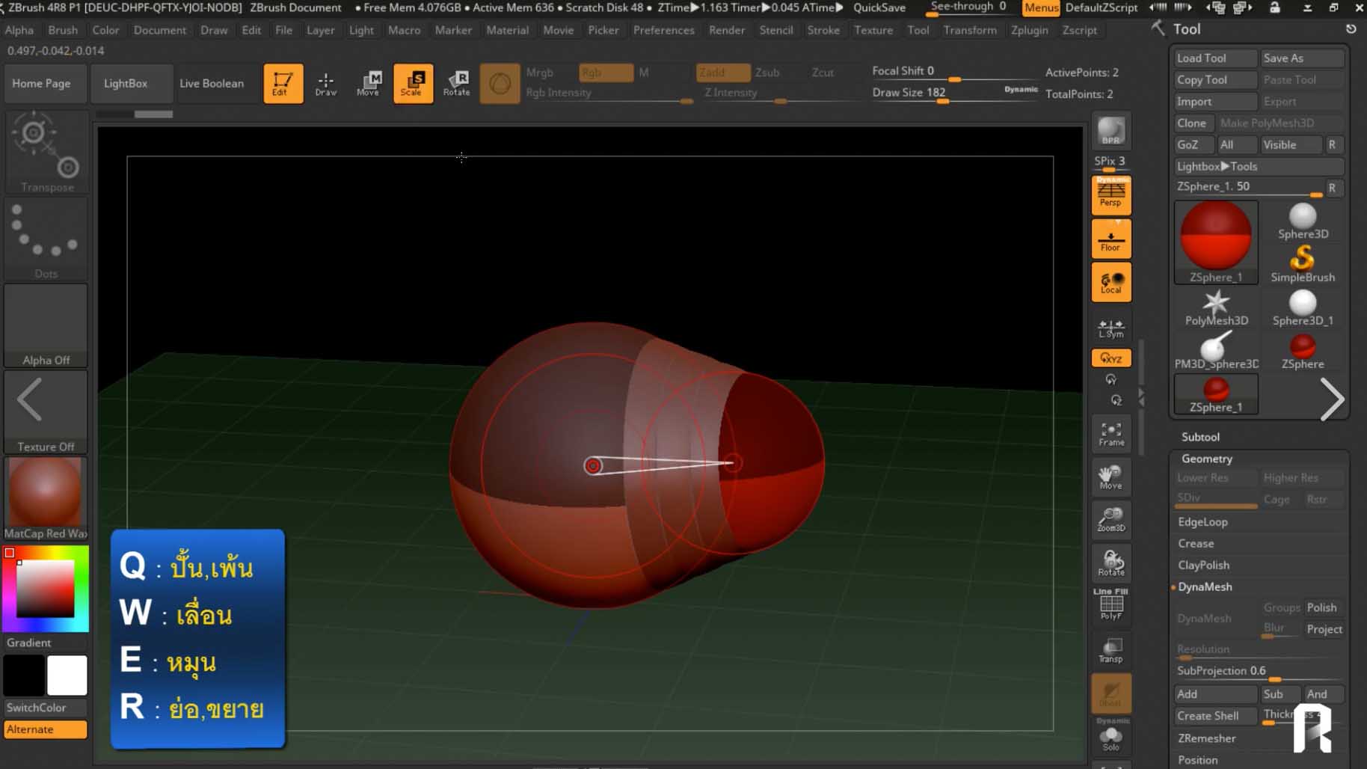Select the PolyF Line Fill icon

point(1111,605)
